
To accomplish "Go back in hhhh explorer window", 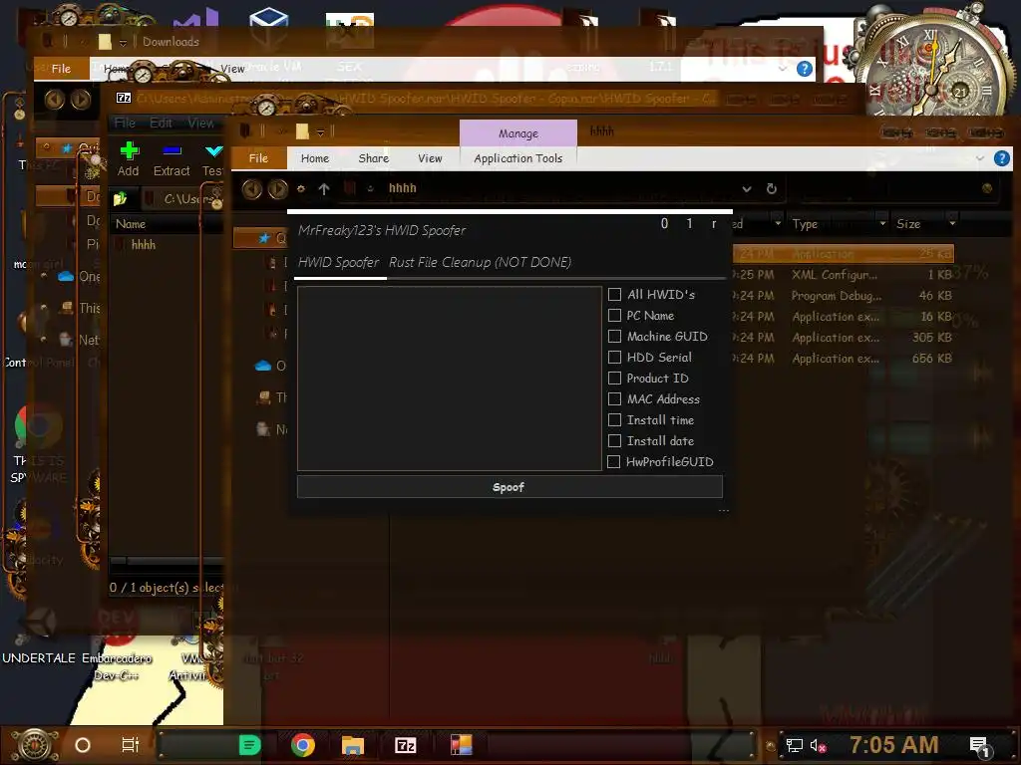I will pyautogui.click(x=252, y=188).
